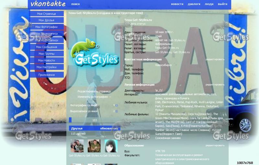The image size is (259, 165).
Task: Open the поиск search link
Action: (75, 4)
